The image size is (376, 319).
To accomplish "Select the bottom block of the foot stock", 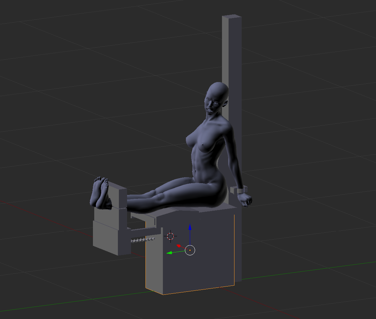I will click(x=105, y=238).
